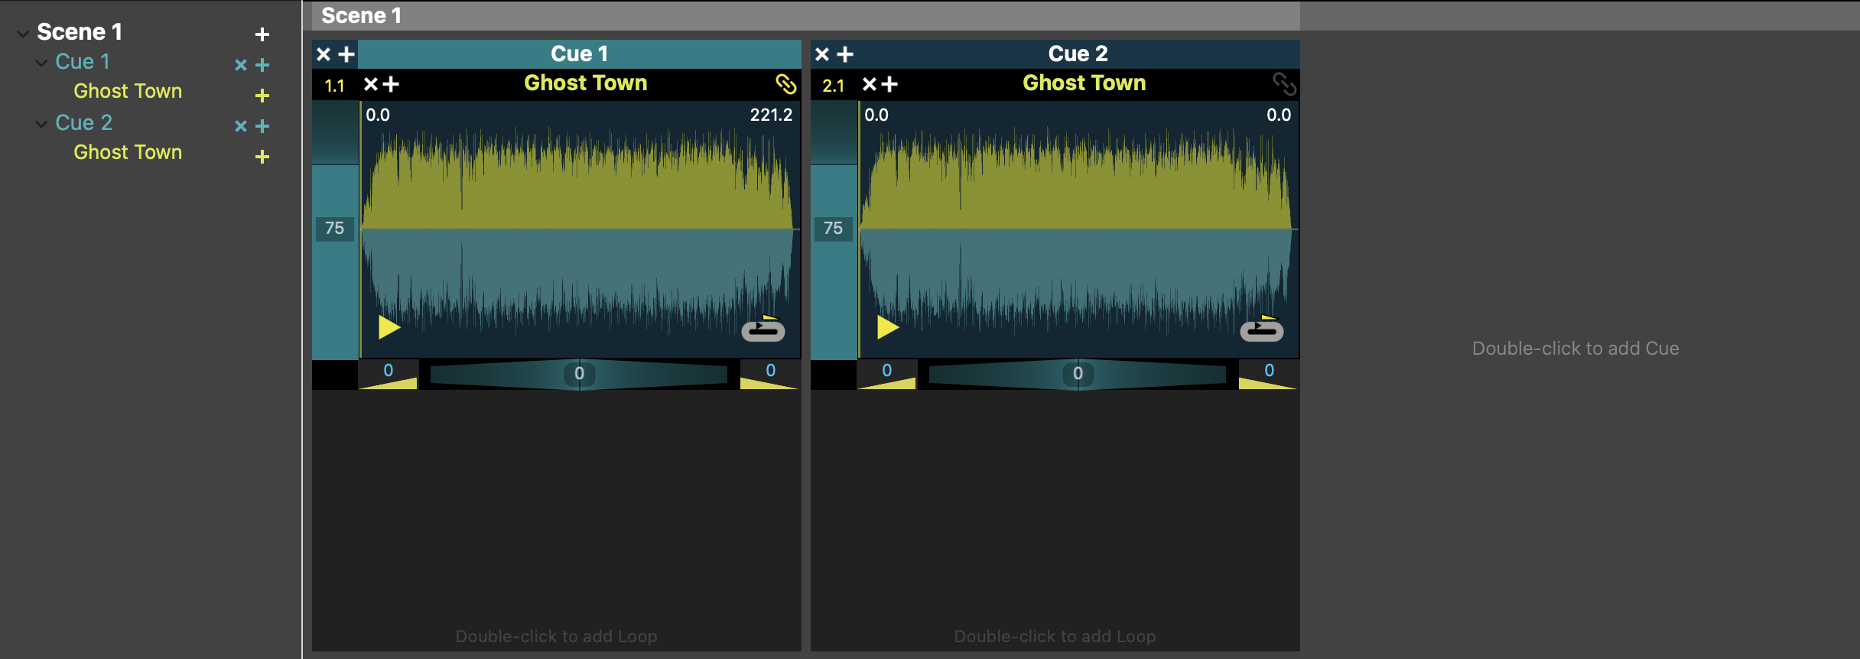Remove Cue 2 with its header X
Viewport: 1860px width, 659px height.
click(822, 54)
